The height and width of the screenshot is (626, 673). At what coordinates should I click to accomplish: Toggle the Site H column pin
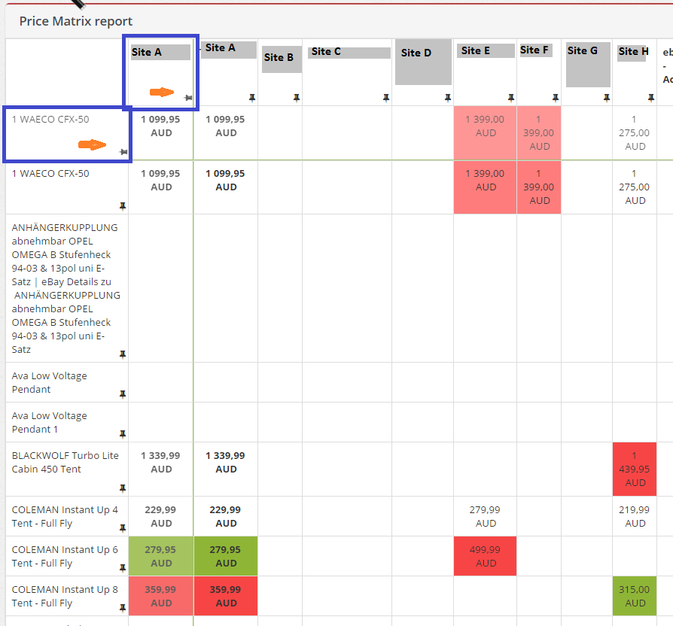(651, 98)
